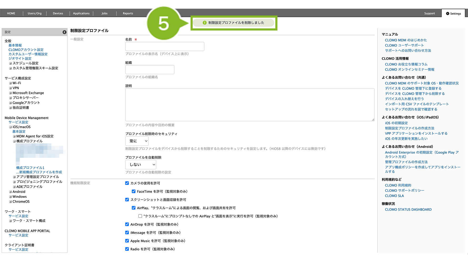Disable AirDrop を許可 checkbox

(x=127, y=224)
